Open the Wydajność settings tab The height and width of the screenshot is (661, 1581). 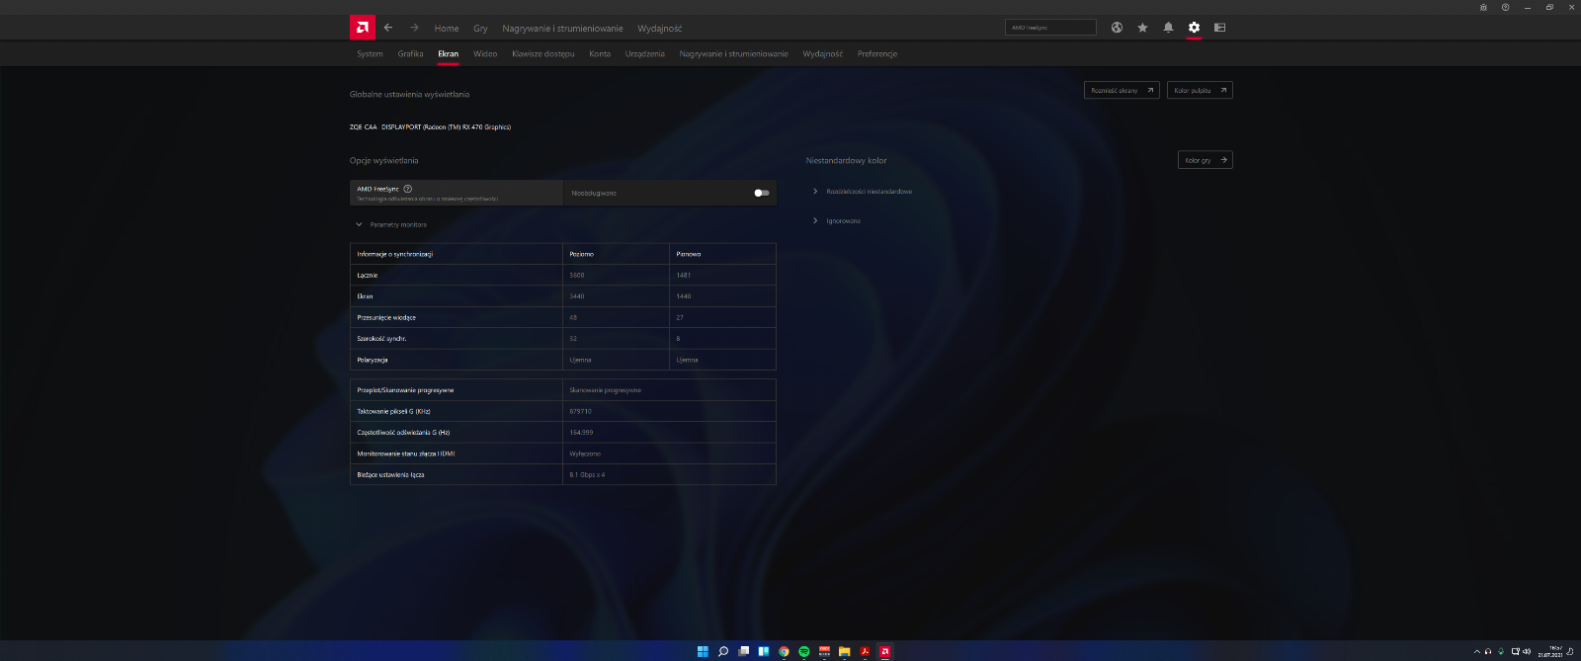[x=822, y=54]
